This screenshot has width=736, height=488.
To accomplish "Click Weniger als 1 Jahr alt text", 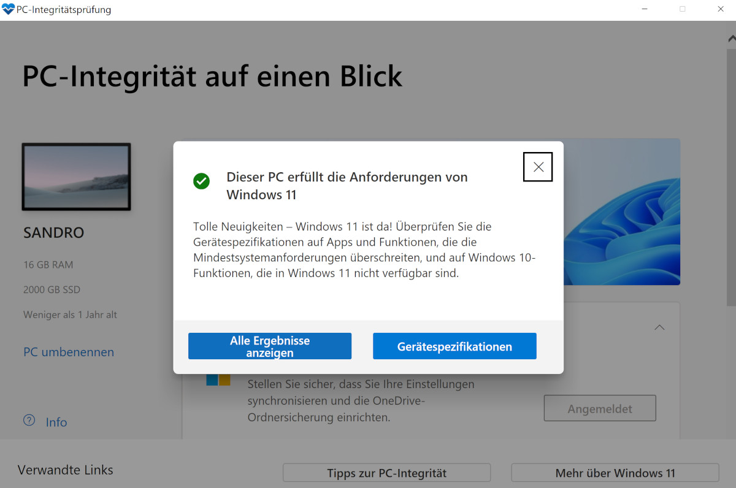I will coord(70,315).
